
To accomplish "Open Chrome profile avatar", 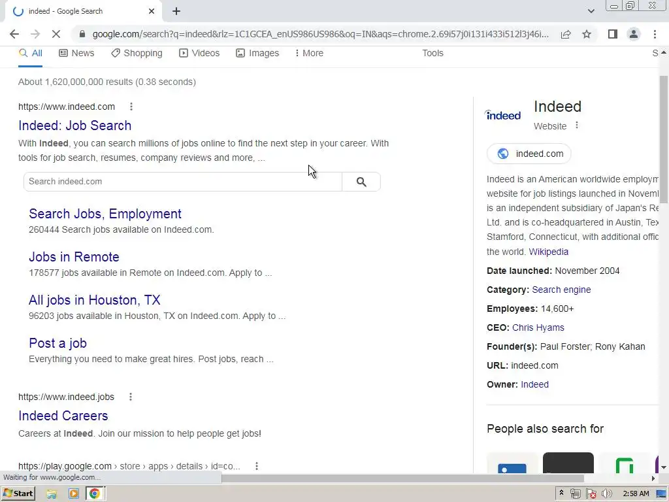I will click(634, 34).
